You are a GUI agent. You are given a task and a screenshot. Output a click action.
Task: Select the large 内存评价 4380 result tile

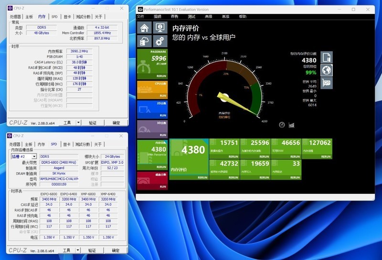[x=189, y=159]
